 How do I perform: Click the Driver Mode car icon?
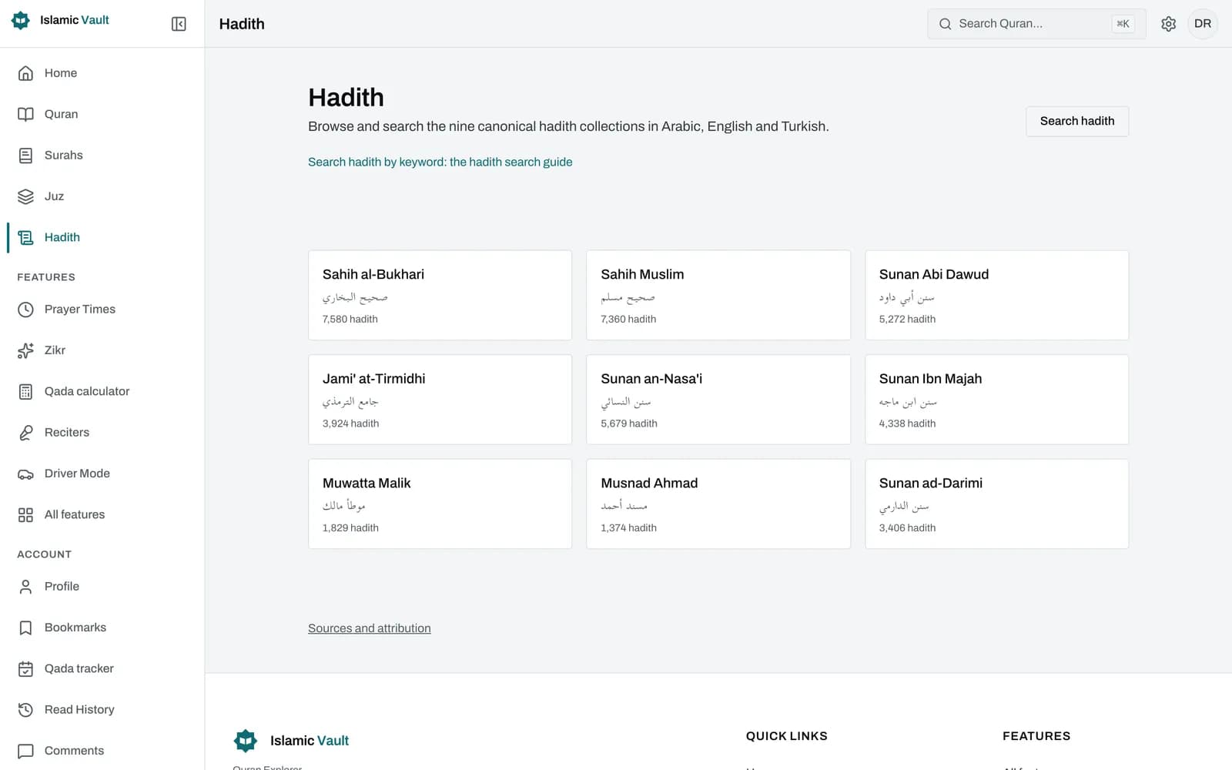(25, 474)
